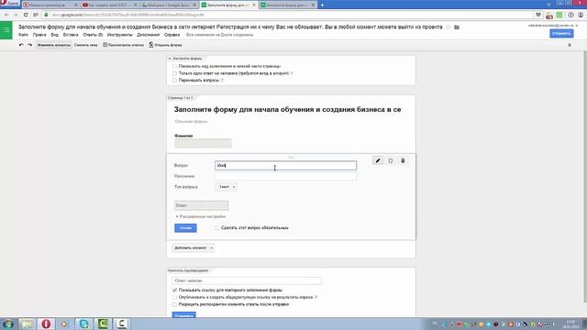This screenshot has height=330, width=587.
Task: Toggle the show progress bar checkbox
Action: pos(174,66)
